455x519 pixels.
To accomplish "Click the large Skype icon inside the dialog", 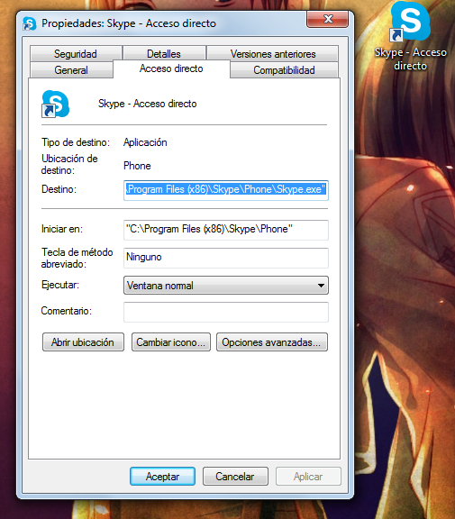I will 55,104.
